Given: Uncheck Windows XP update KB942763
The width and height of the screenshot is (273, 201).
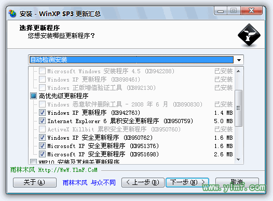Looking at the screenshot, I should (42, 113).
